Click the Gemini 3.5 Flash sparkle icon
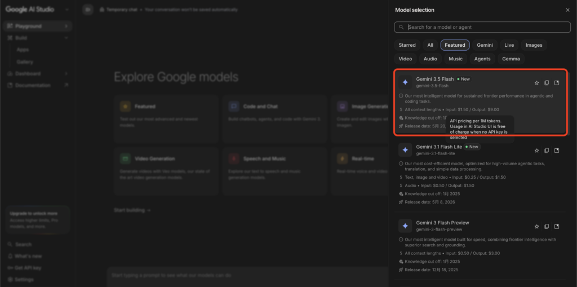577x287 pixels. (x=405, y=82)
